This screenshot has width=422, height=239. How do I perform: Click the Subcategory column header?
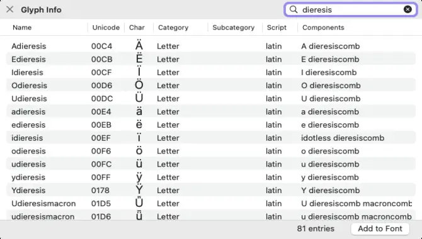pos(233,28)
